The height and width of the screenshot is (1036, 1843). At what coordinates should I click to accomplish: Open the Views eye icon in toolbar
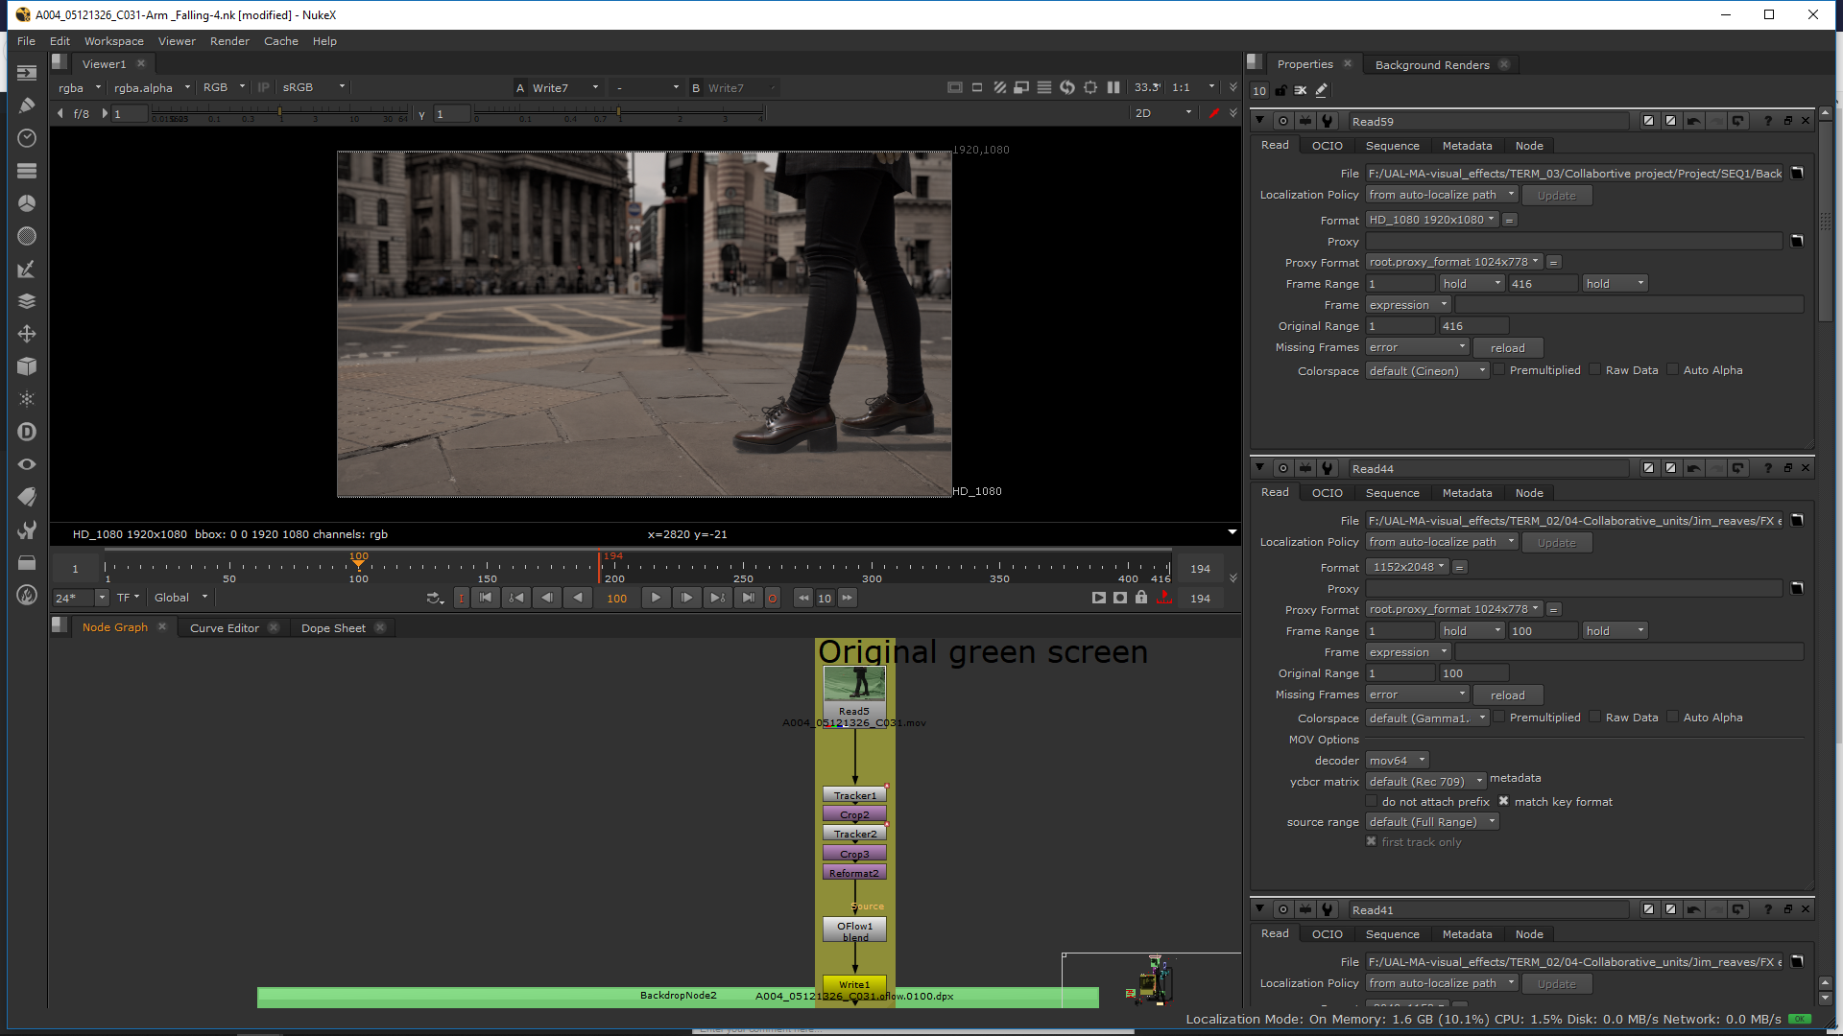click(27, 464)
